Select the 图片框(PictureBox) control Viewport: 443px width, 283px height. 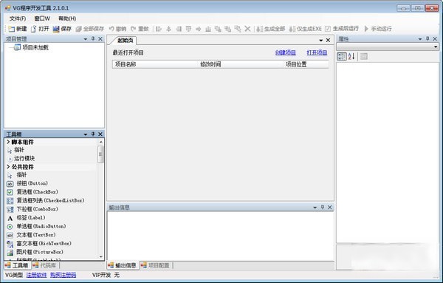[40, 252]
